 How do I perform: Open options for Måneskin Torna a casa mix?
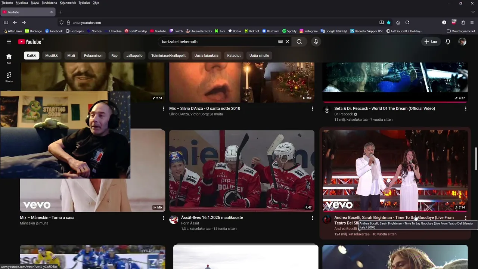coord(163,218)
